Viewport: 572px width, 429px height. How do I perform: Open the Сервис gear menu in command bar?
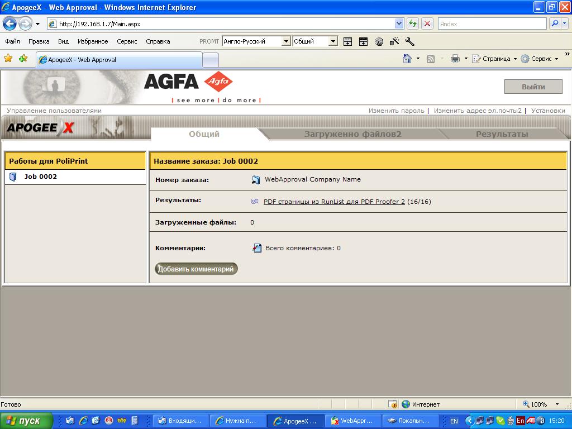pos(539,59)
